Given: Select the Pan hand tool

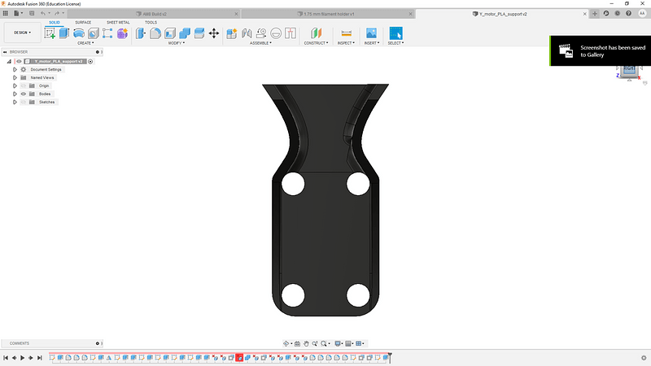Looking at the screenshot, I should pos(306,343).
